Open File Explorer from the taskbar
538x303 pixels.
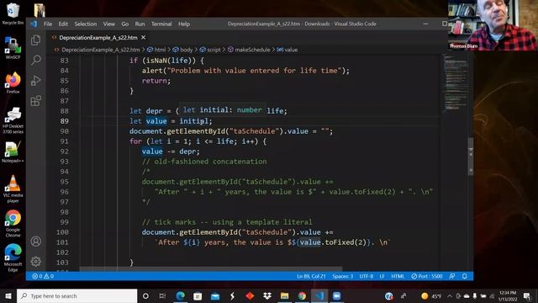pyautogui.click(x=284, y=295)
